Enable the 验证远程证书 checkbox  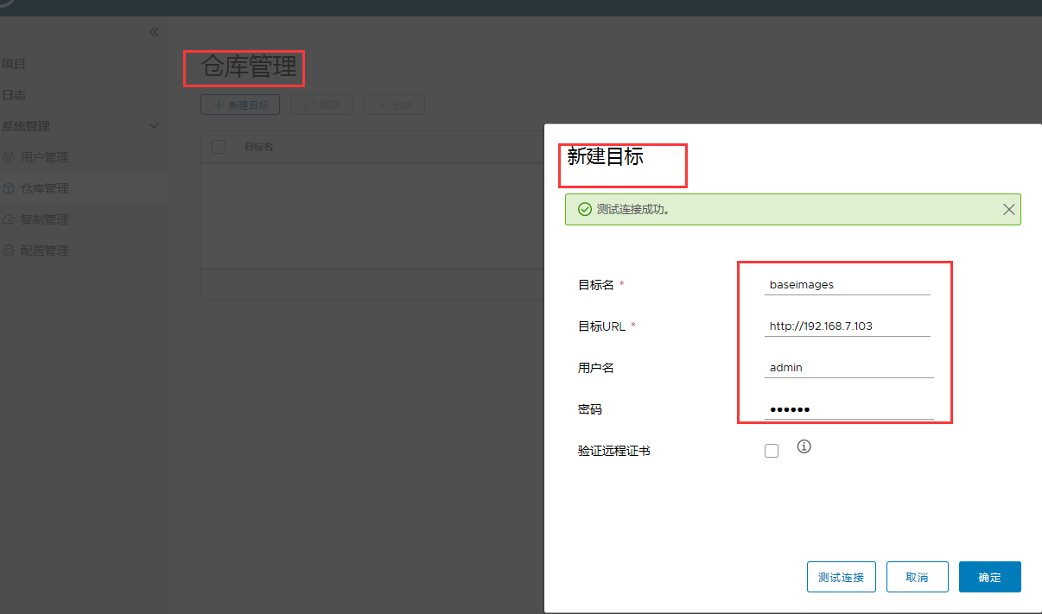[x=772, y=451]
